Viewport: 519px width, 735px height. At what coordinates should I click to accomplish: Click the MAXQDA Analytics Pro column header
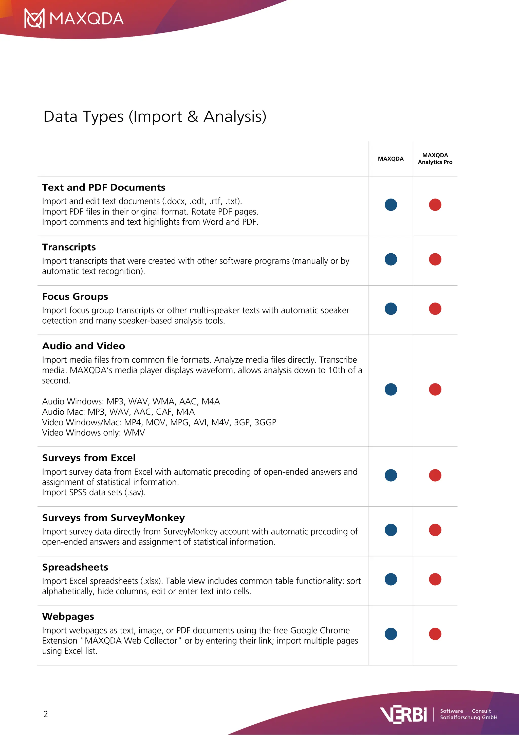click(435, 159)
